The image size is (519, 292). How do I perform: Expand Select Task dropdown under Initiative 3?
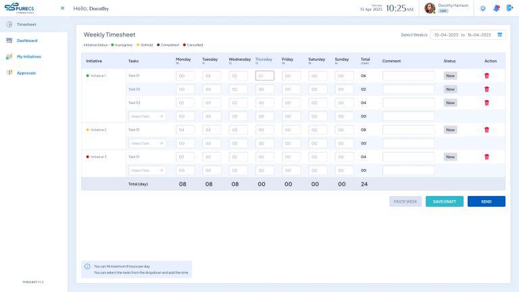(147, 170)
